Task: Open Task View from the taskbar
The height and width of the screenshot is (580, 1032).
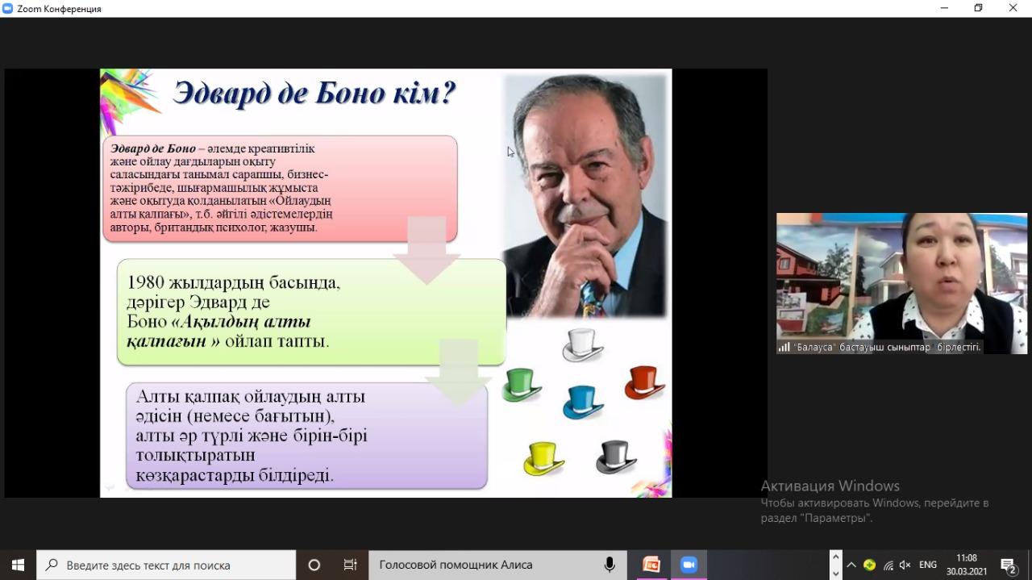Action: point(350,565)
